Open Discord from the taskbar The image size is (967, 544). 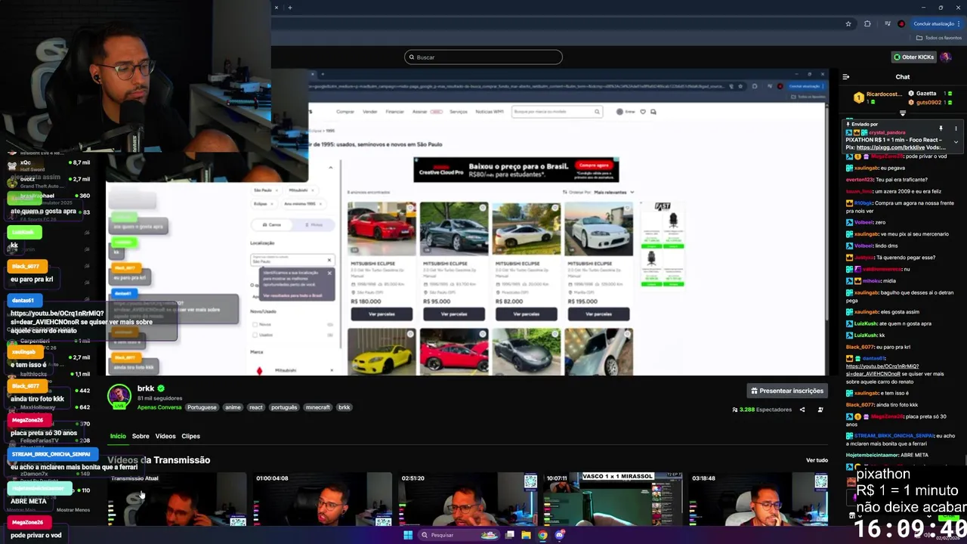(560, 535)
